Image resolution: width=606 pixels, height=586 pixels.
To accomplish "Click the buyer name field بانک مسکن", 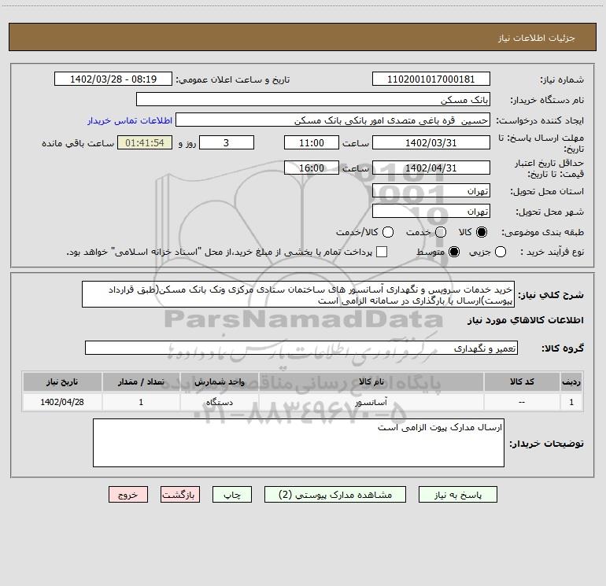I will 313,99.
